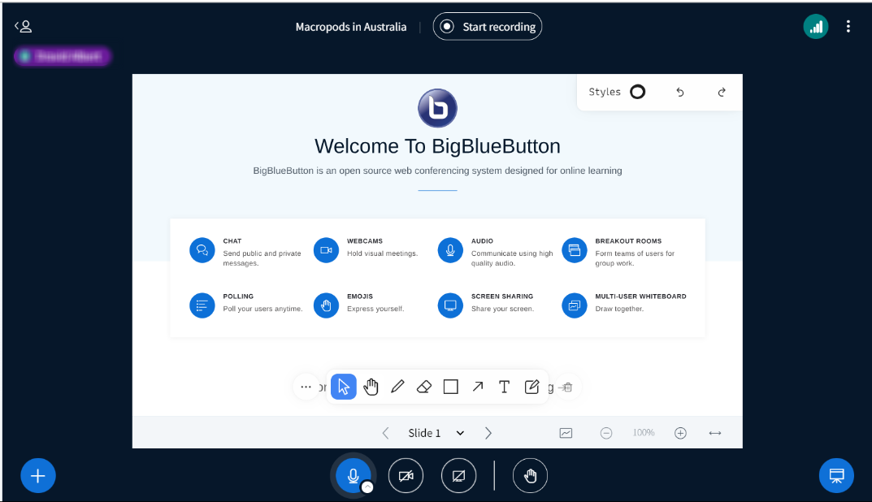Pick the Eraser tool
The height and width of the screenshot is (502, 872).
pos(423,387)
